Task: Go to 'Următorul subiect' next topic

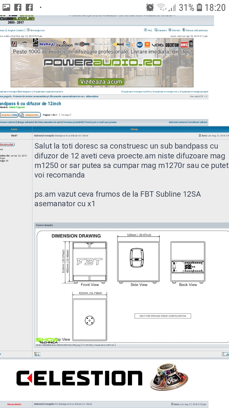Action: 198,122
